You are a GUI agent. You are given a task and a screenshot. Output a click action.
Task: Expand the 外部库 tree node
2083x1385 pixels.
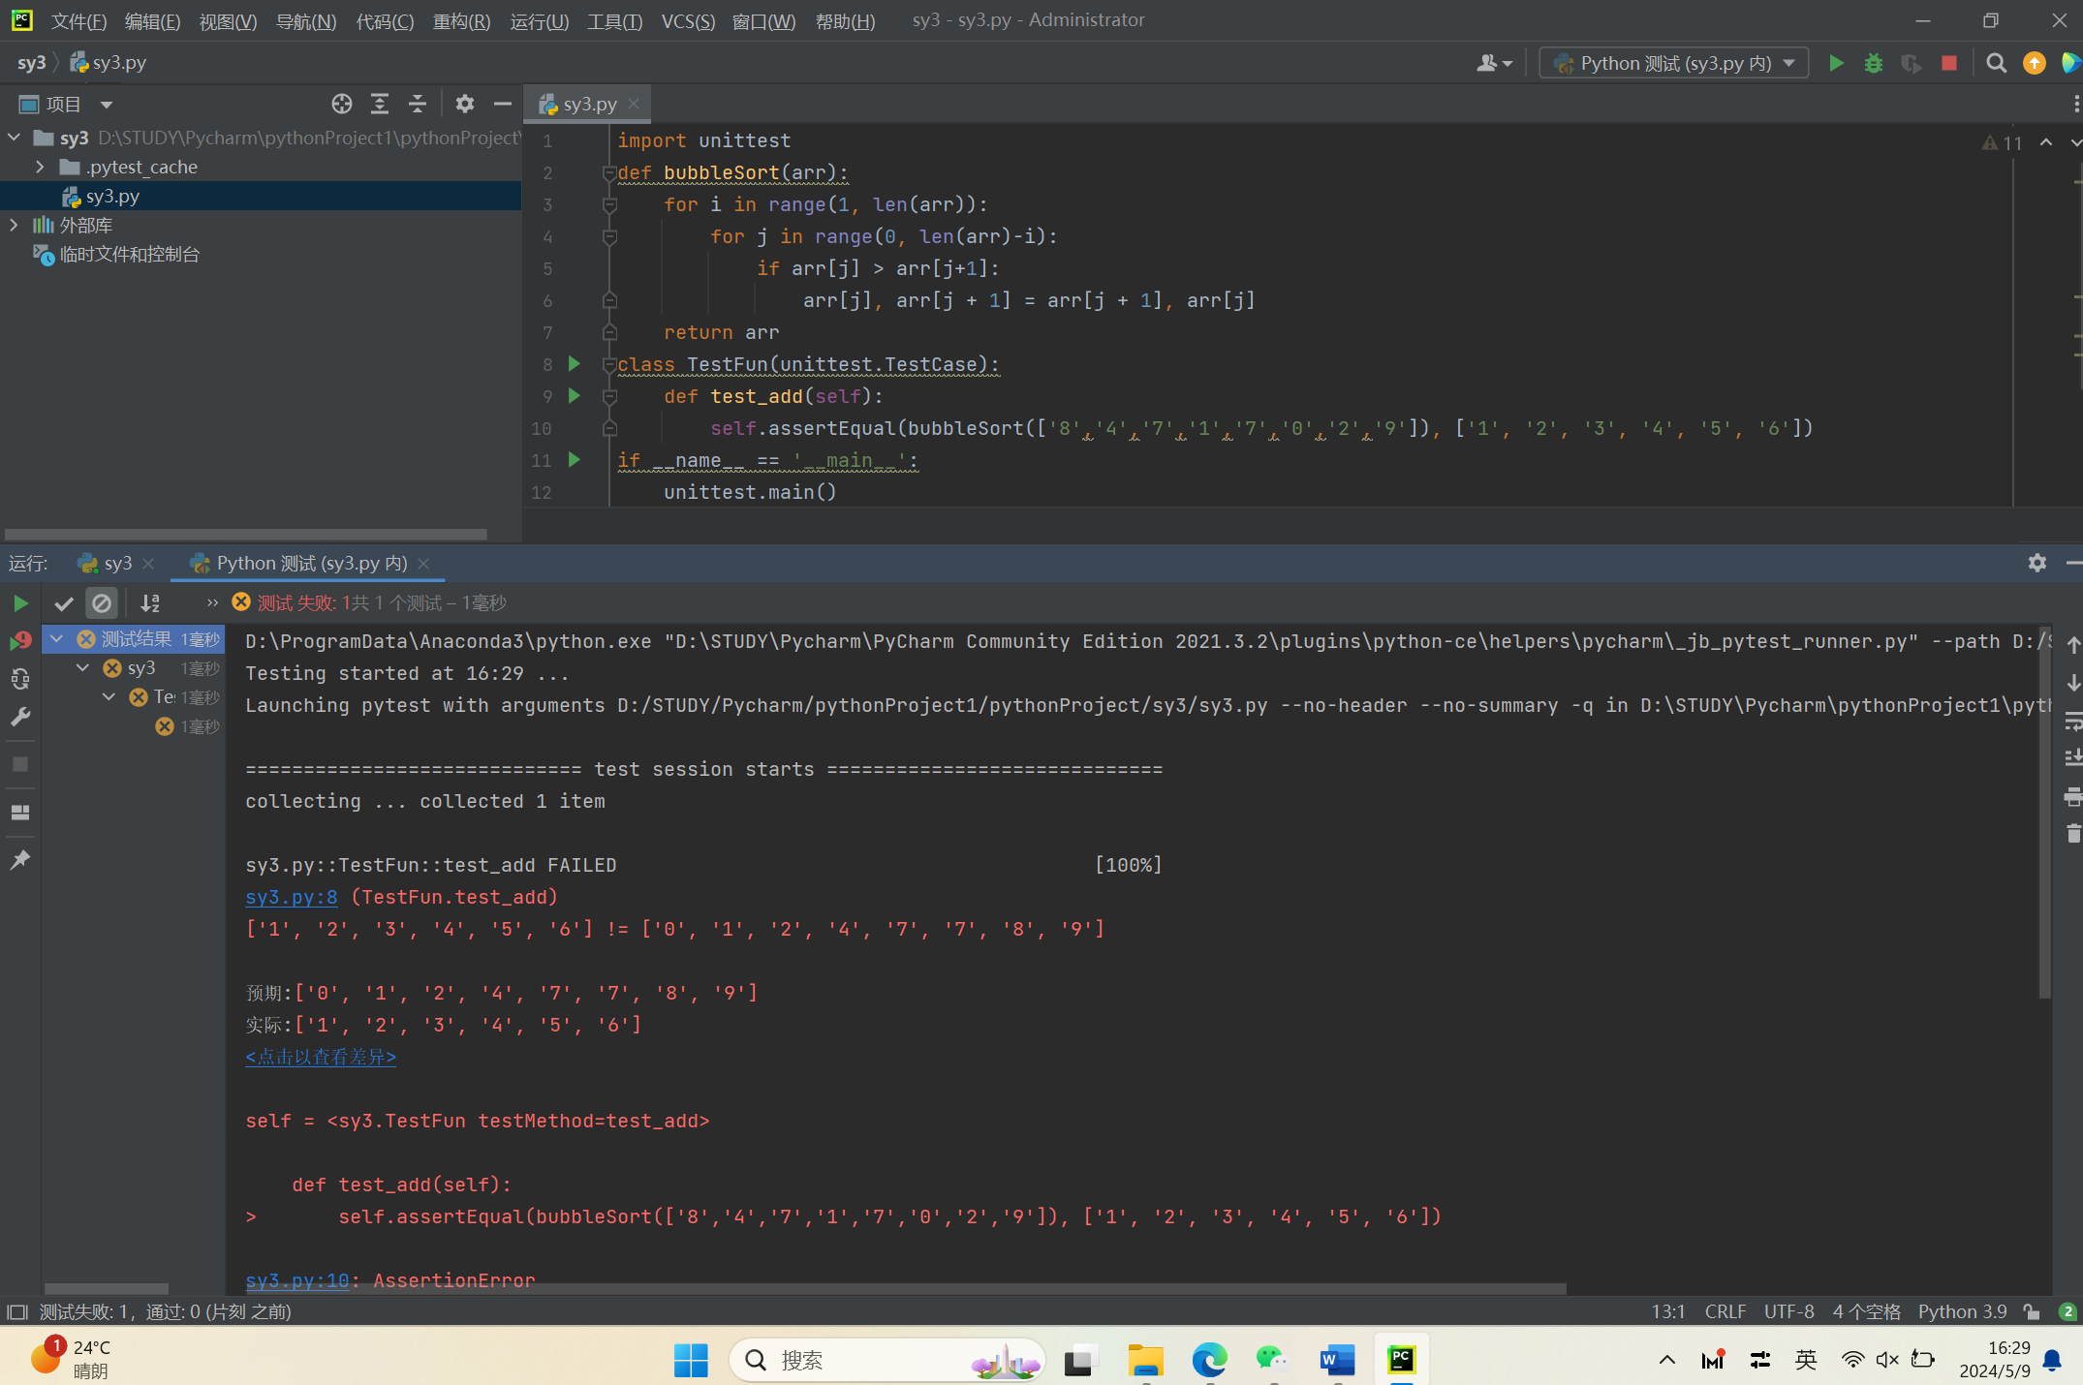14,225
